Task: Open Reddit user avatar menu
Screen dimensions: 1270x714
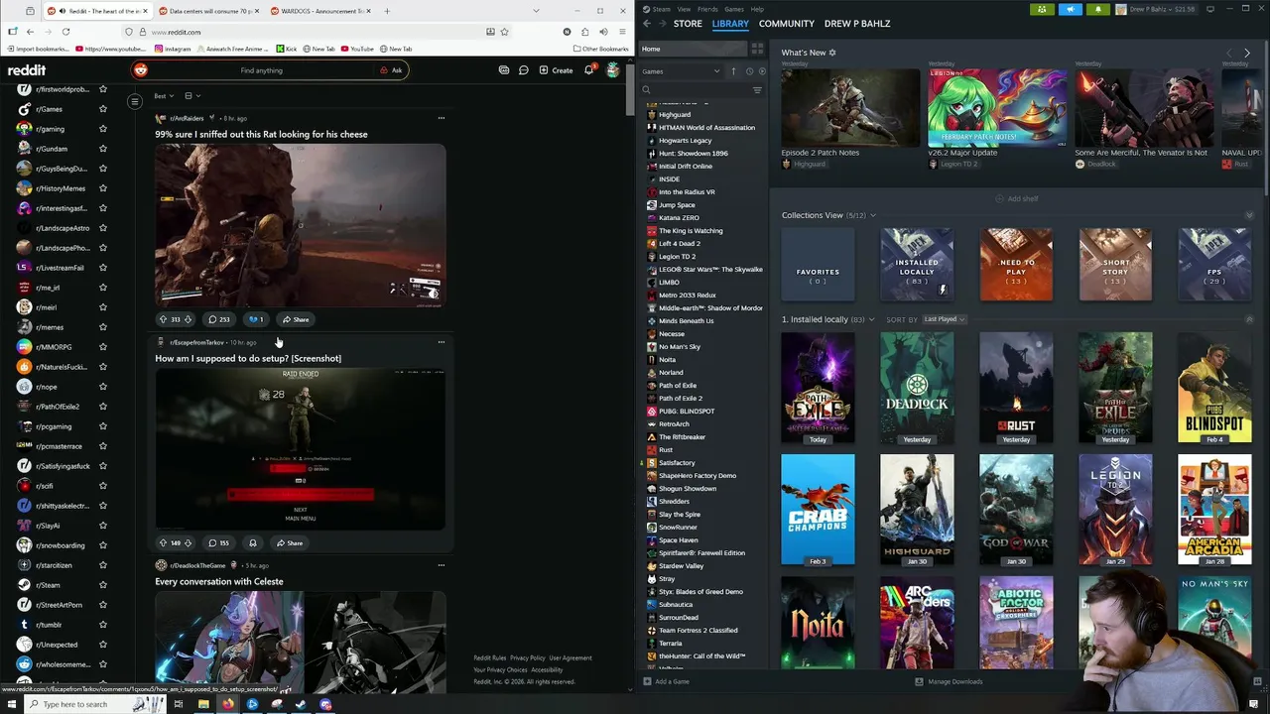Action: tap(612, 70)
